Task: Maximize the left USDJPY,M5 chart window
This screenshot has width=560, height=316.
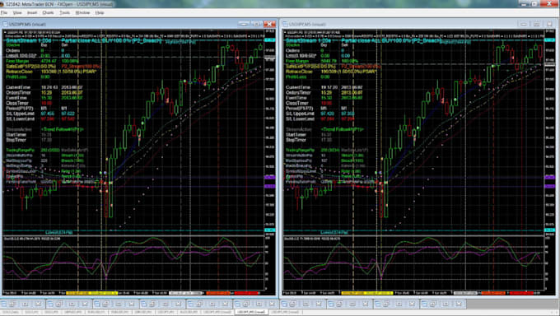Action: pos(256,24)
